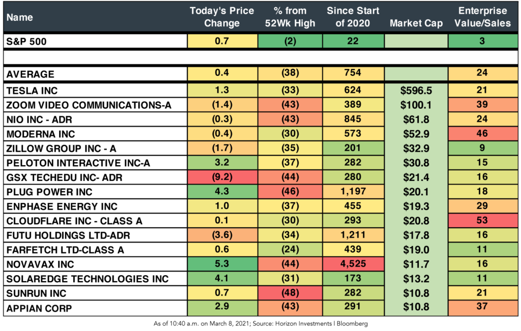Click Zoom's "39" enterprise value/sales
The width and height of the screenshot is (521, 331).
[x=482, y=105]
